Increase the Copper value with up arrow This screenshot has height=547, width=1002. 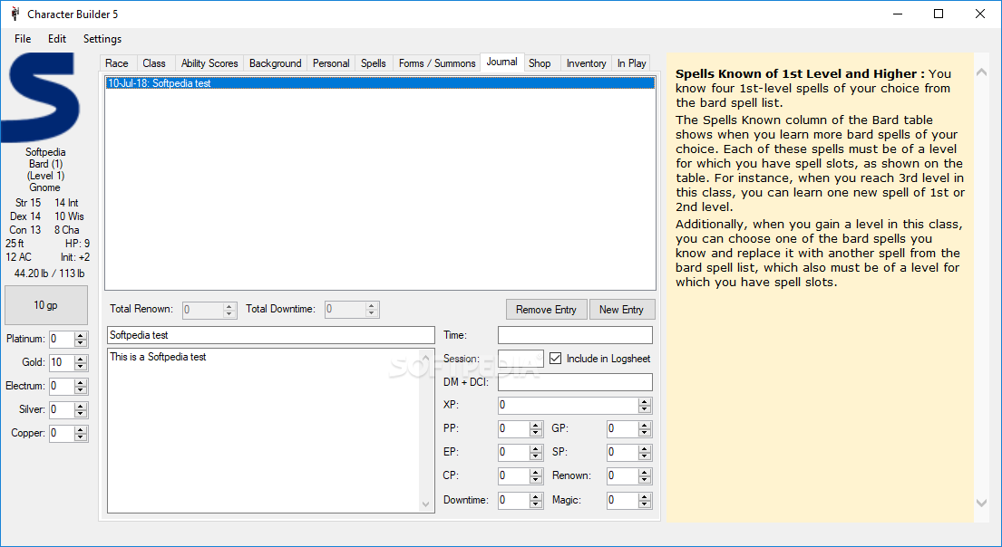click(x=81, y=430)
